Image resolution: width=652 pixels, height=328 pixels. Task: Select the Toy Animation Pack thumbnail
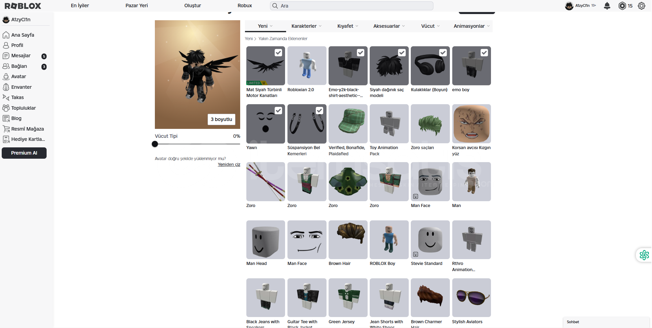coord(389,123)
